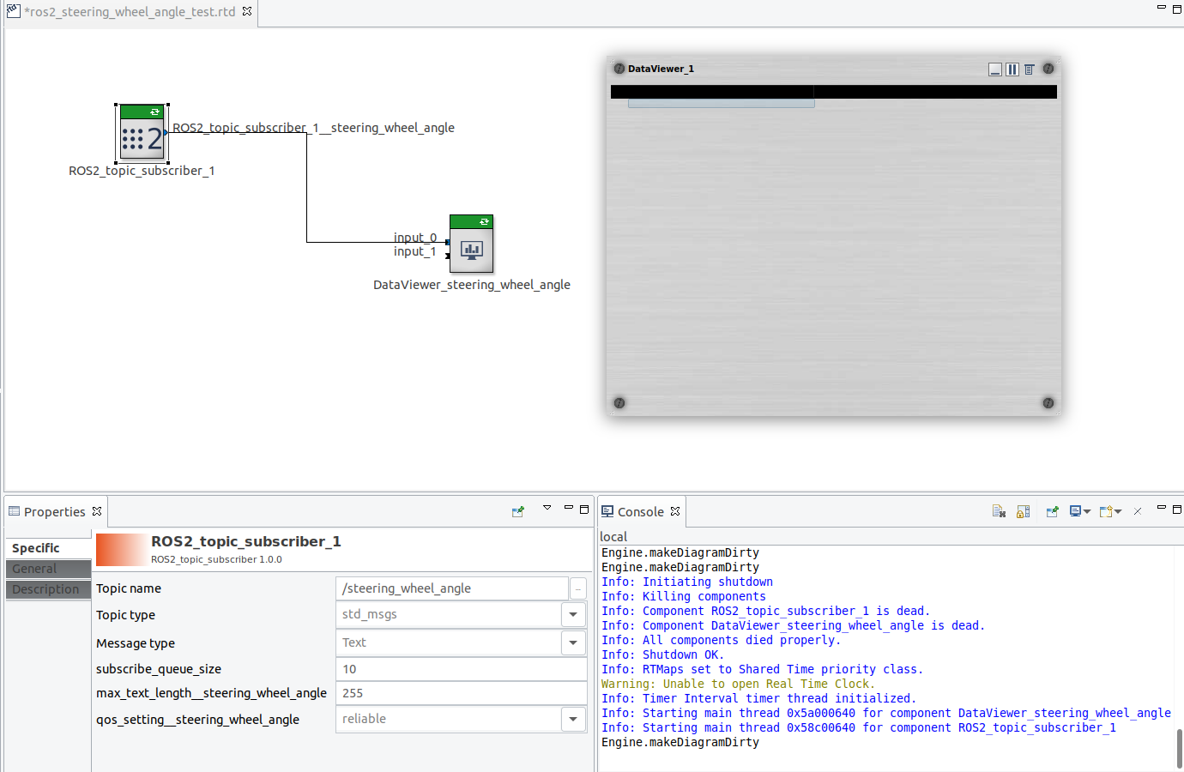Switch to the Properties tab

54,512
